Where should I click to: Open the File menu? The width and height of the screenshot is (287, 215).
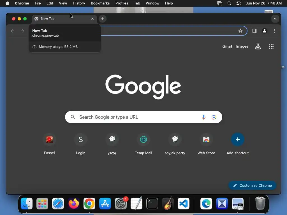38,3
